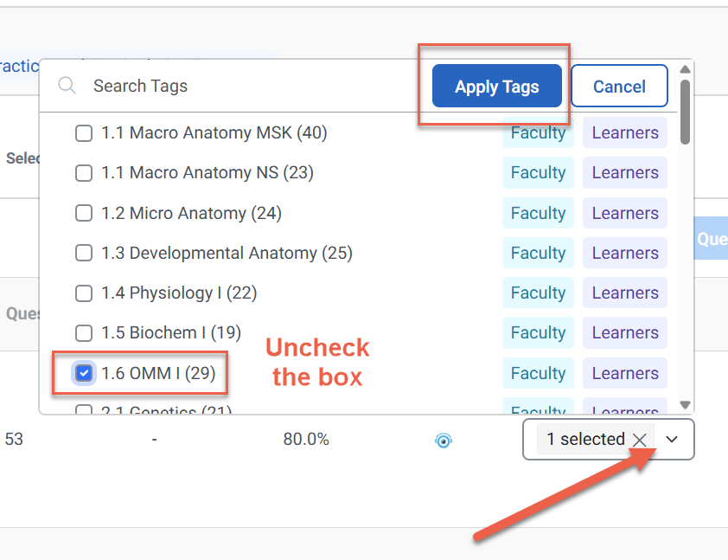728x560 pixels.
Task: Select the Learners label beside 1.5 Biochem I
Action: 625,333
